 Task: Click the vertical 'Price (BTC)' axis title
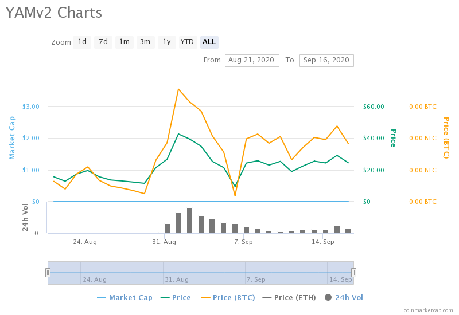pos(446,138)
